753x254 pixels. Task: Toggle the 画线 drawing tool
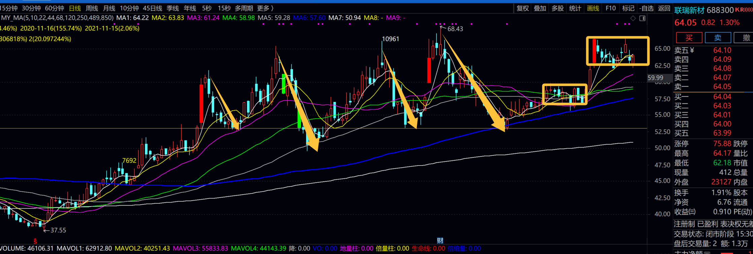click(x=593, y=8)
